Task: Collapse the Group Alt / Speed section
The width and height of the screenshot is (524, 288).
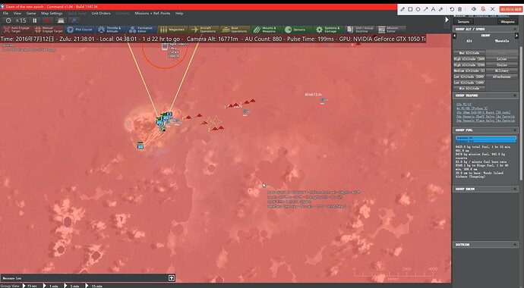Action: click(516, 30)
